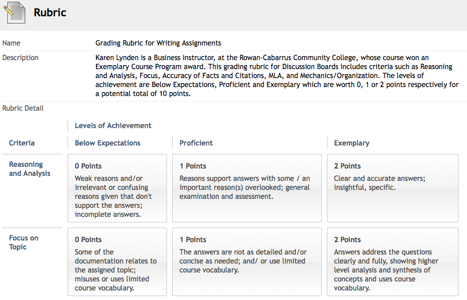Click the Description field label
The height and width of the screenshot is (300, 467).
tap(20, 58)
